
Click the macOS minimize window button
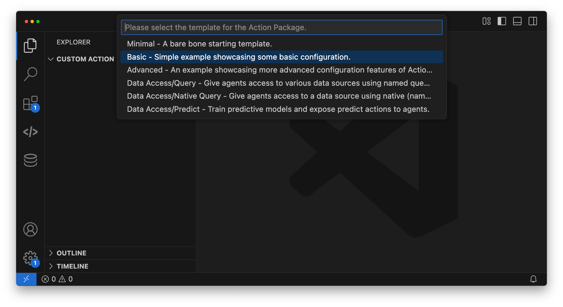[32, 21]
